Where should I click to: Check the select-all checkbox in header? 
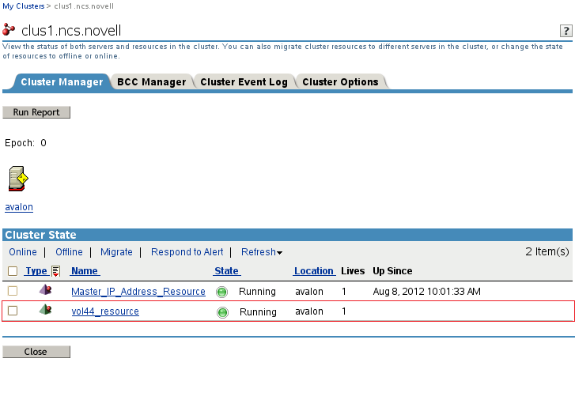coord(13,271)
